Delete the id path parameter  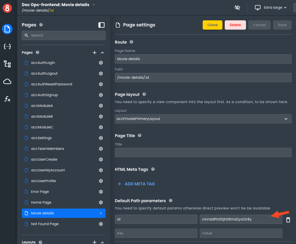pyautogui.click(x=288, y=220)
